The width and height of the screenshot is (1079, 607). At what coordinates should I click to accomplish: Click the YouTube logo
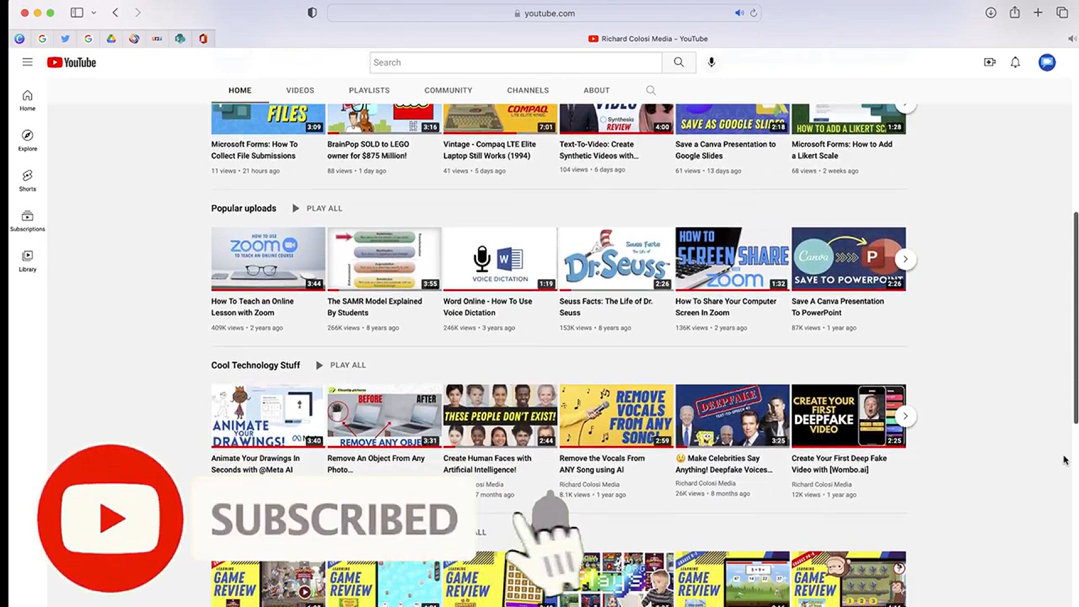pos(71,62)
